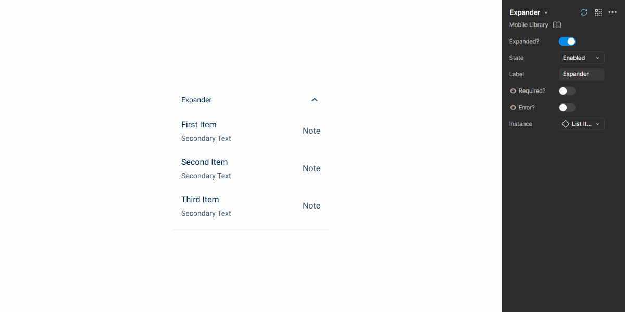This screenshot has height=312, width=625.
Task: Open the component swap grid icon
Action: [x=598, y=12]
